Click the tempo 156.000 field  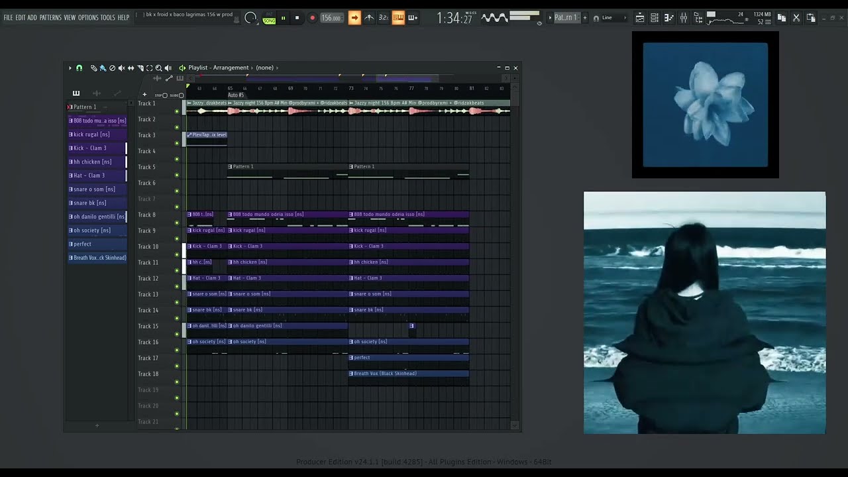tap(332, 18)
